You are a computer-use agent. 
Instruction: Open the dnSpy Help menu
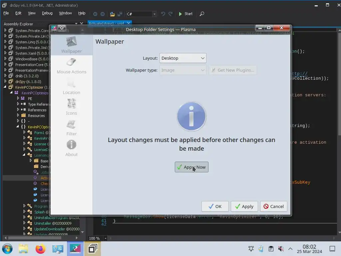click(82, 13)
